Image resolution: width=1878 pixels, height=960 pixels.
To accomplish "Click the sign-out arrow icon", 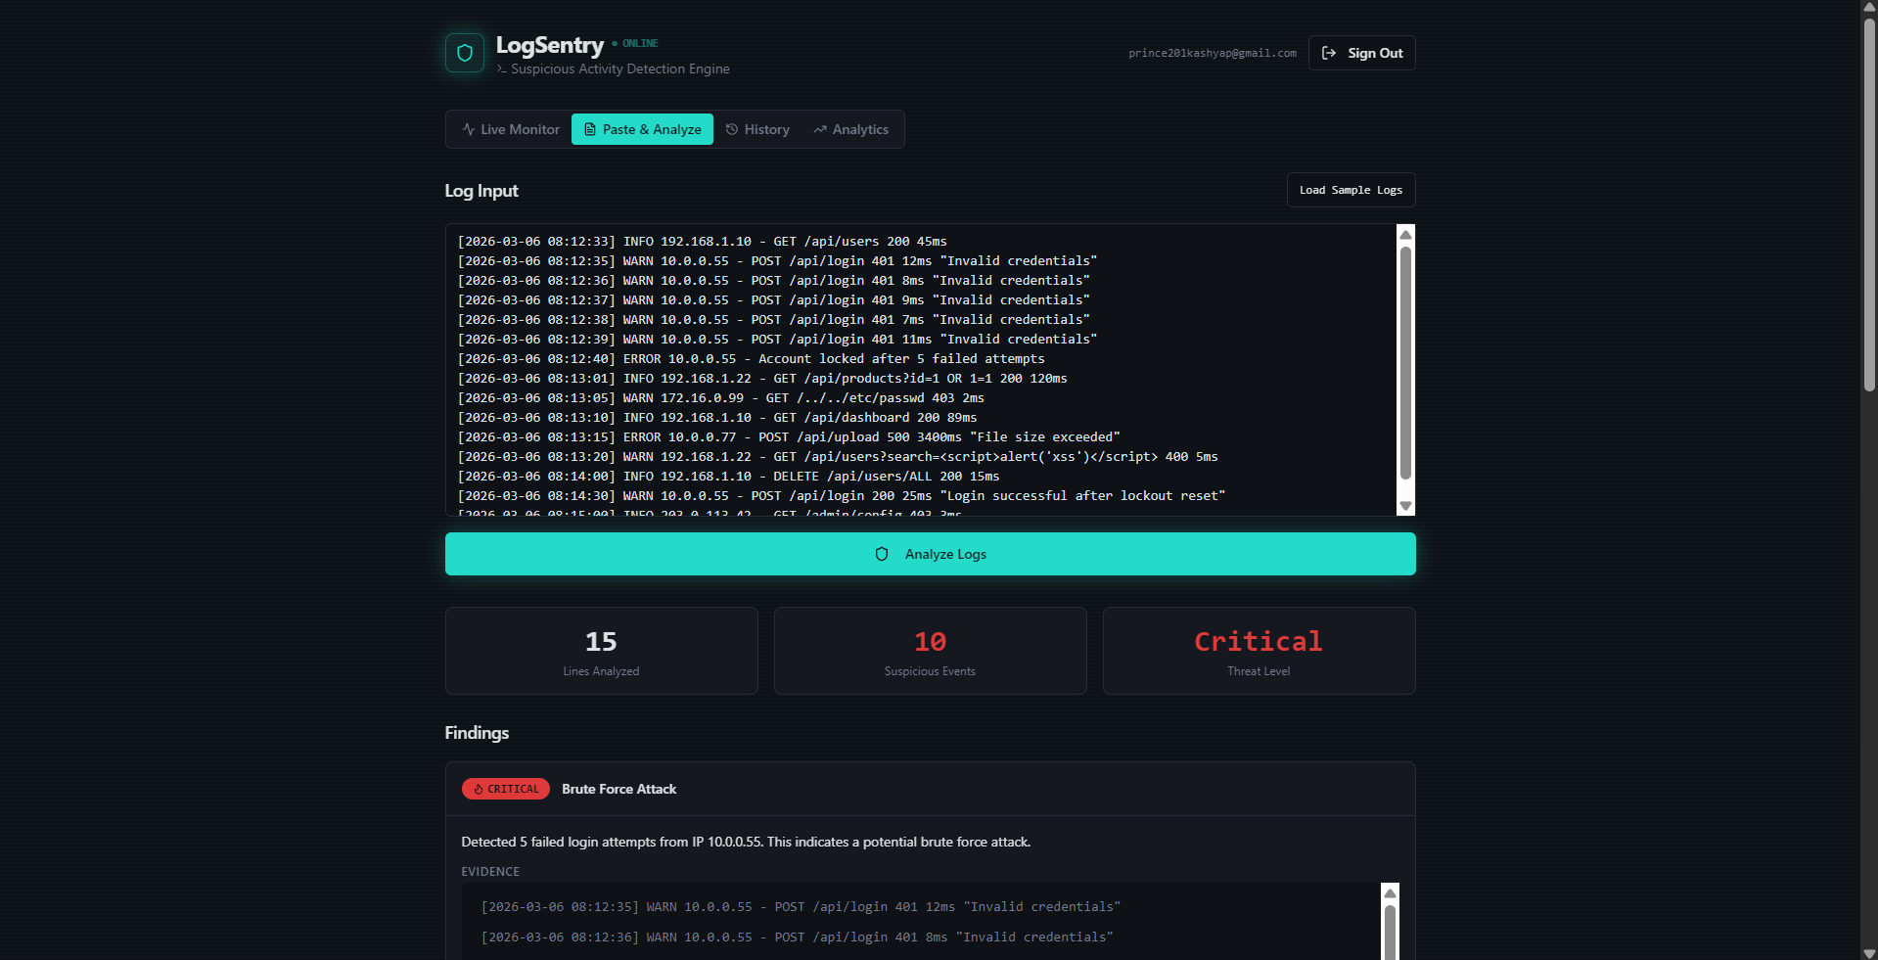I will tap(1329, 53).
